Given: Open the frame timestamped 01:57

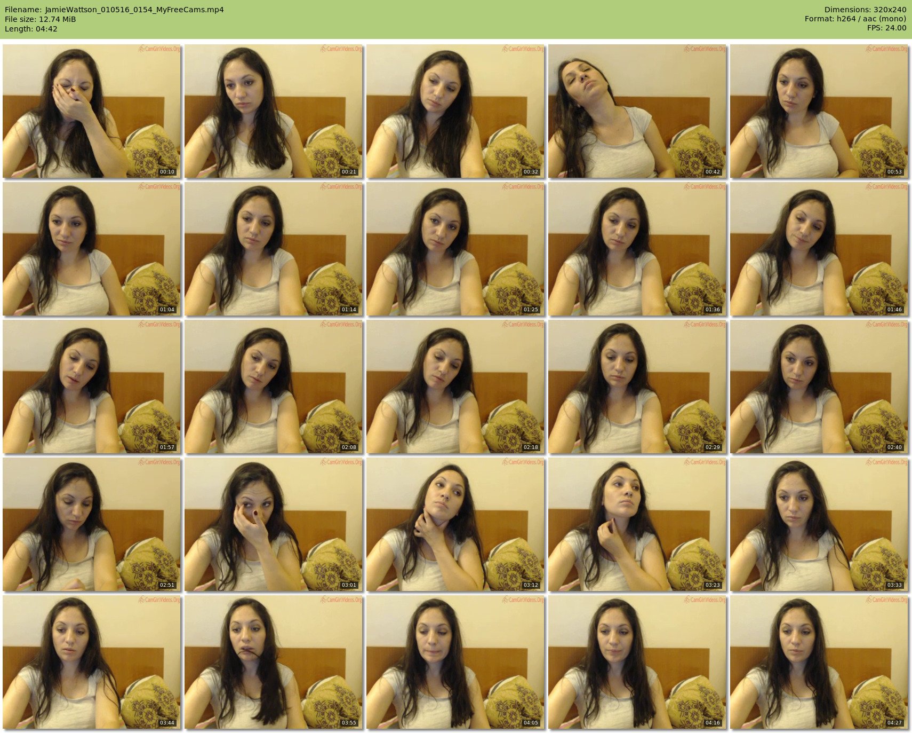Looking at the screenshot, I should [x=92, y=387].
